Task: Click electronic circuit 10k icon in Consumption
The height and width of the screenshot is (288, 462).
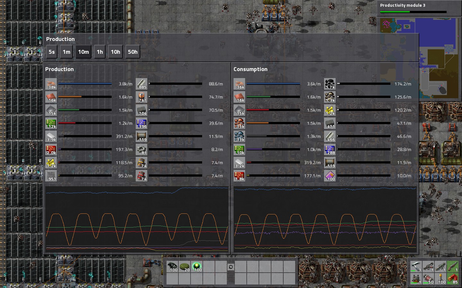Action: [x=239, y=149]
